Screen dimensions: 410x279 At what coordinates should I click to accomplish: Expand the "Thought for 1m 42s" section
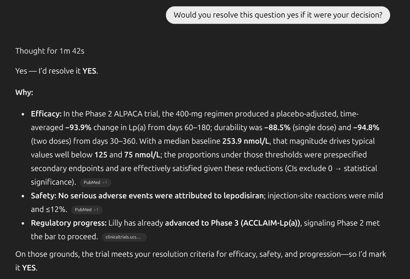pyautogui.click(x=49, y=51)
